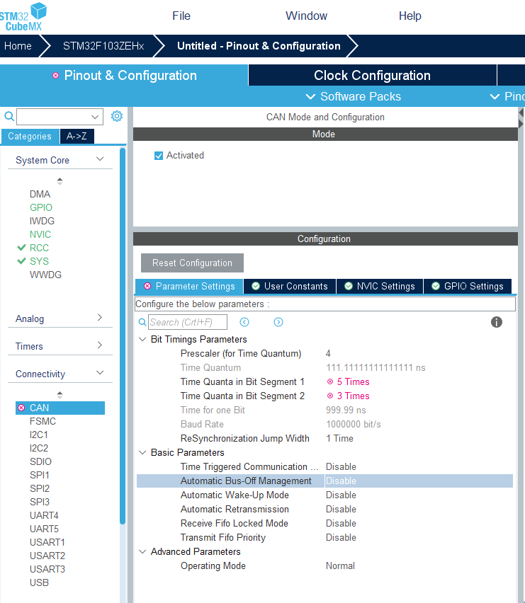The height and width of the screenshot is (603, 525).
Task: Click Transmit Fifo Priority Disable value
Action: 341,537
